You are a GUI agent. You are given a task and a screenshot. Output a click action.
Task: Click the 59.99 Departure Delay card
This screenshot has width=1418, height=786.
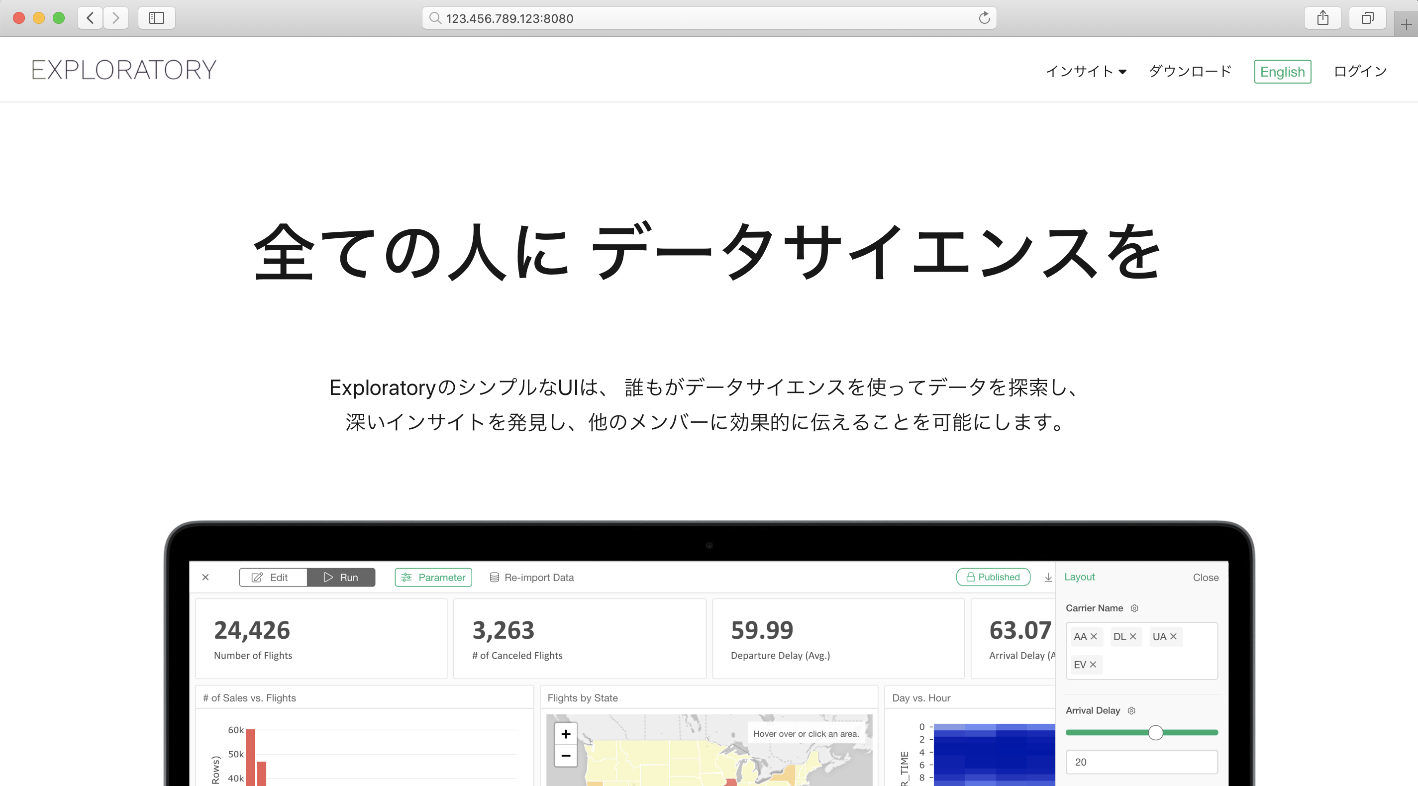[x=838, y=638]
